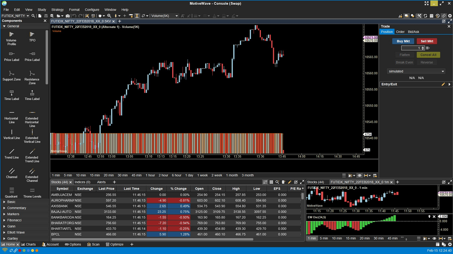Toggle the eye visibility icon below main chart

[x=360, y=176]
